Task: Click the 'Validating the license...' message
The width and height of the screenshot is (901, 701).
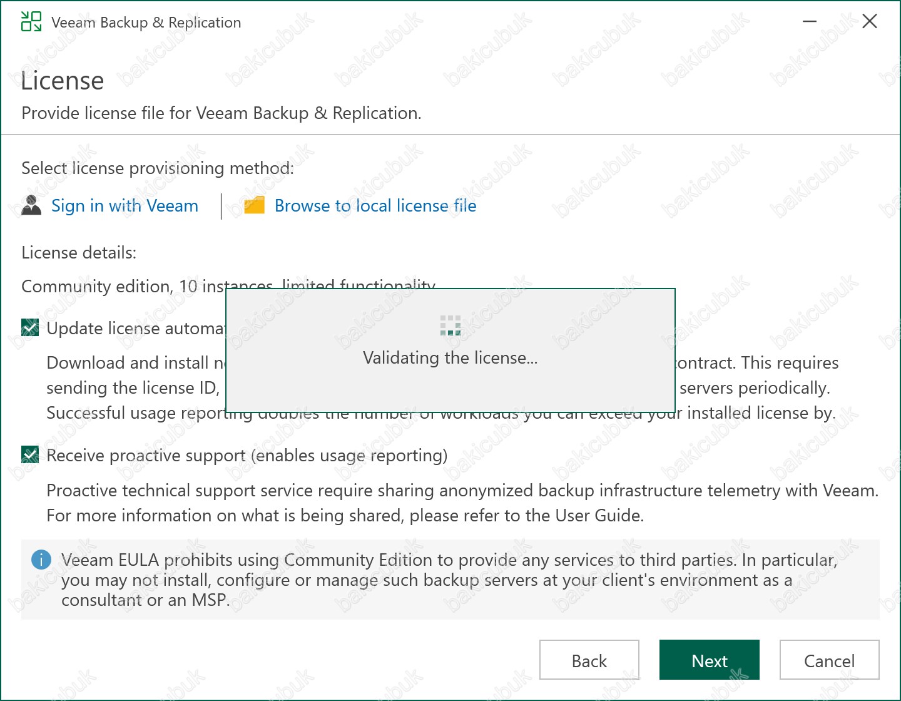Action: (450, 358)
